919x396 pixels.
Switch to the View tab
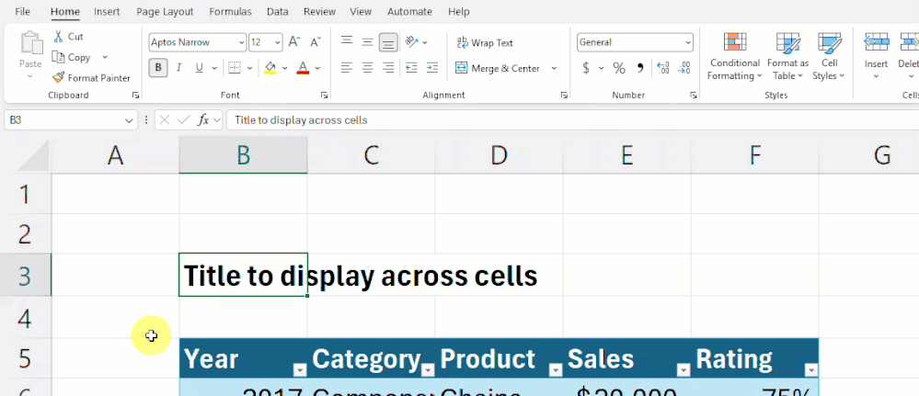click(361, 11)
